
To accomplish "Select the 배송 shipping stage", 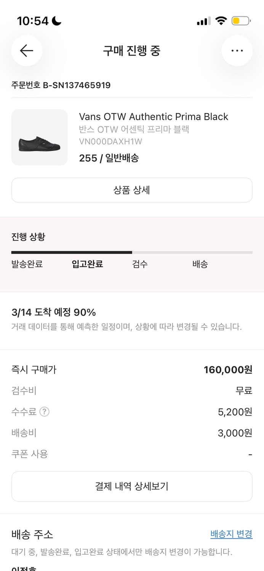I will point(201,264).
